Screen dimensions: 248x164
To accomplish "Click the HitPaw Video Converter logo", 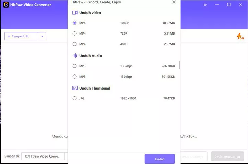I will pos(6,5).
